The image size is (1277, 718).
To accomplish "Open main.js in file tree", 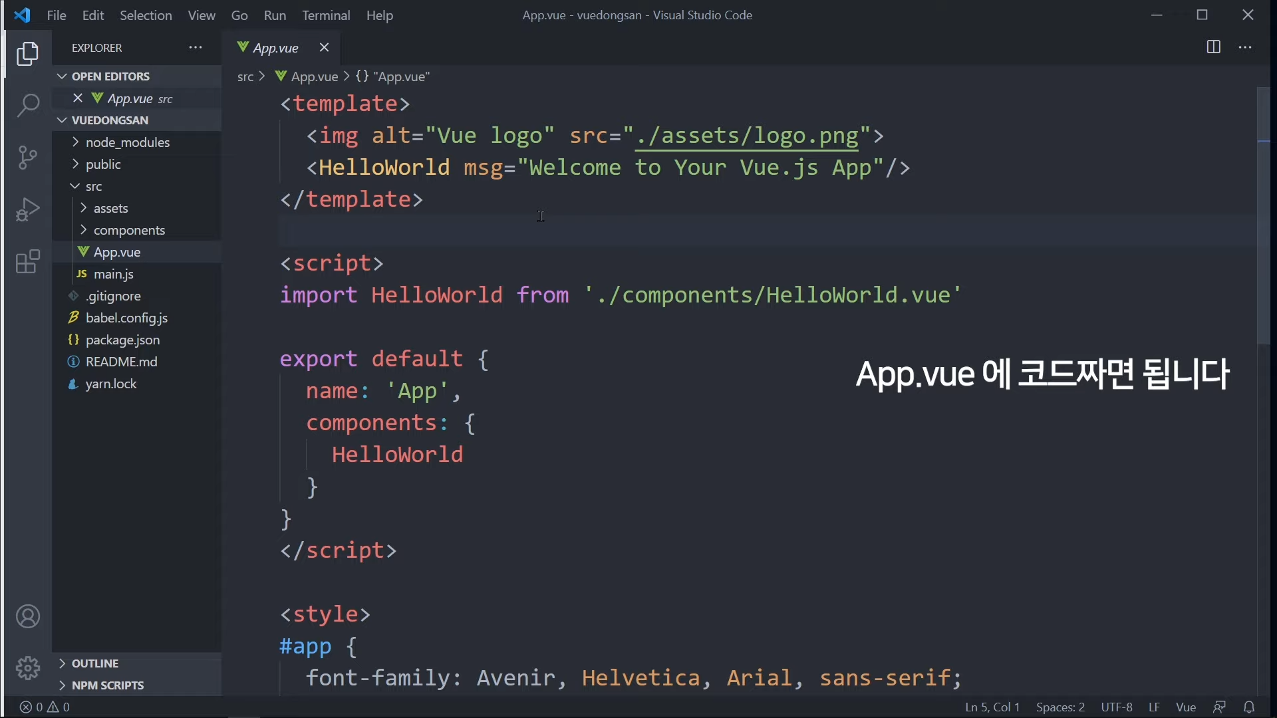I will (x=114, y=275).
